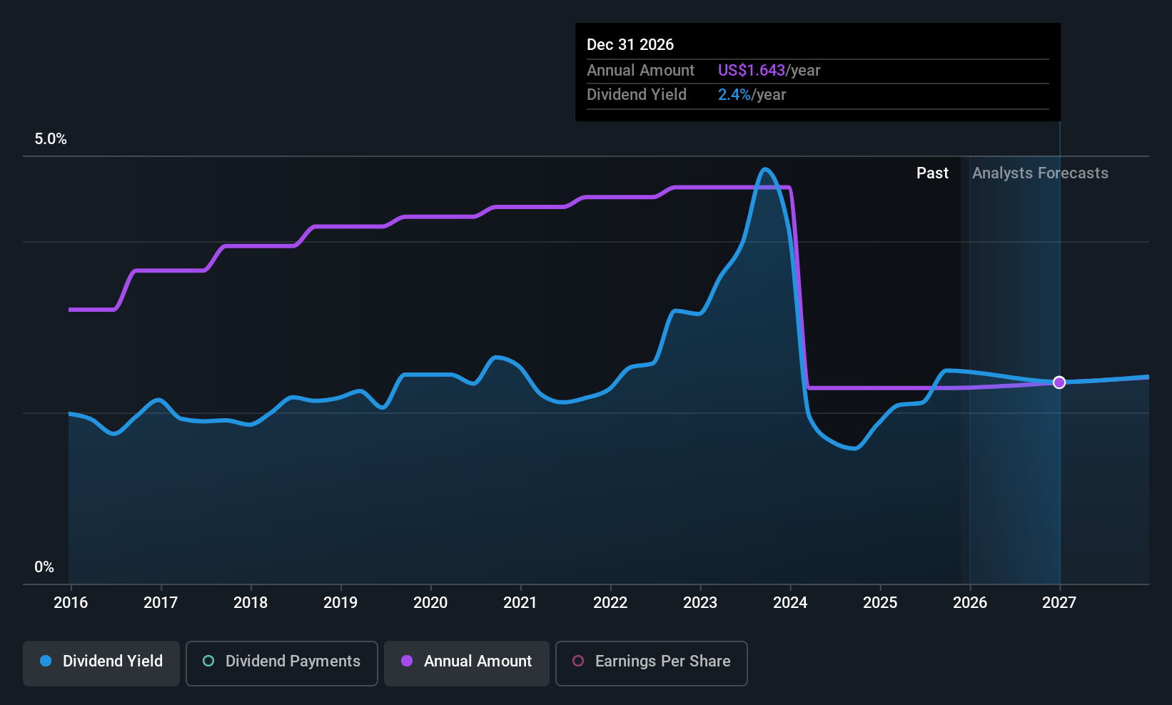Select the 2016 x-axis label

(71, 603)
